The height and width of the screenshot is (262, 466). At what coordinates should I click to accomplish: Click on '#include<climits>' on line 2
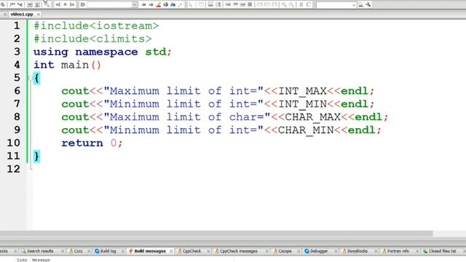pyautogui.click(x=92, y=39)
